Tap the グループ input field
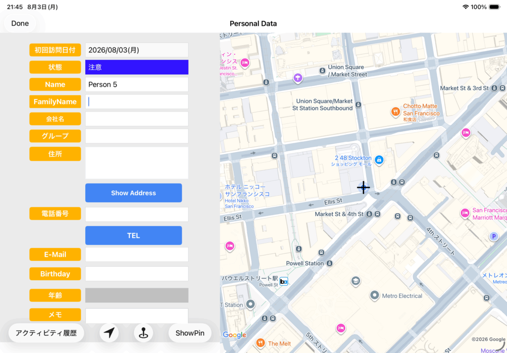 137,136
